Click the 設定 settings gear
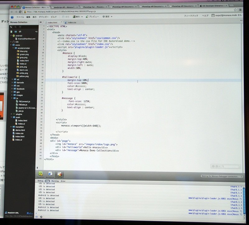Image resolution: width=249 pixels, height=225 pixels. tap(106, 16)
